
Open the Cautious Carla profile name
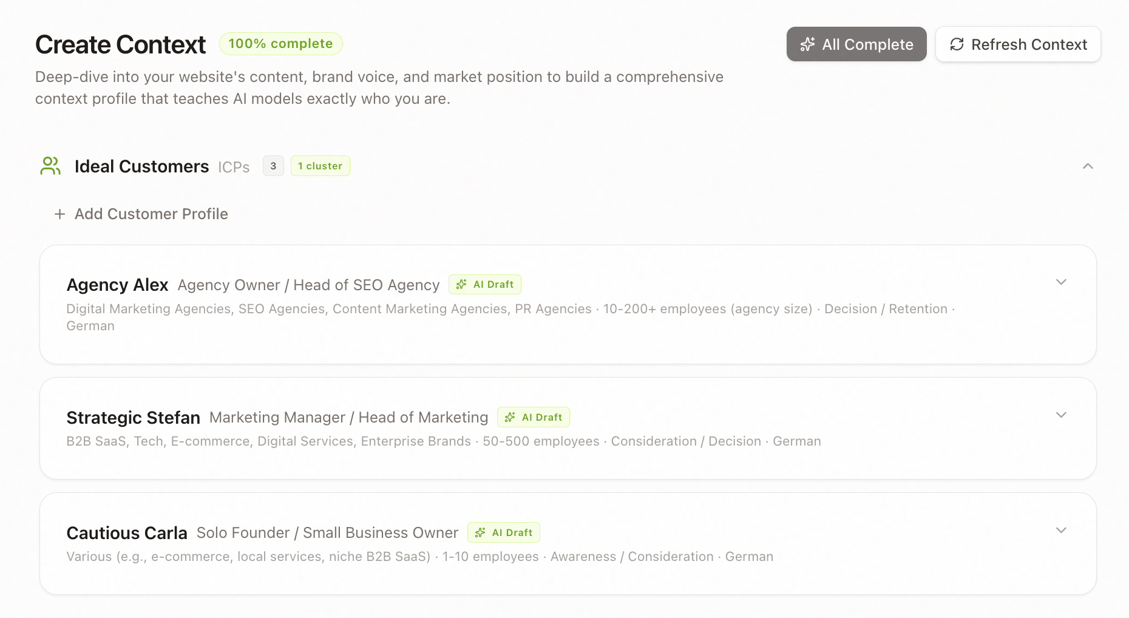coord(127,533)
